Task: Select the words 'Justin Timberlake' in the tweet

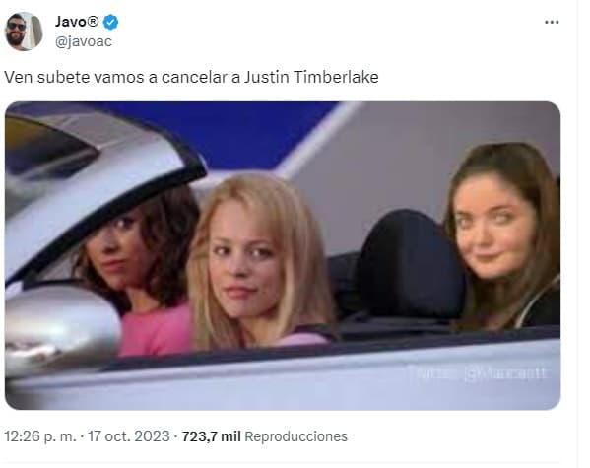Action: [x=311, y=77]
